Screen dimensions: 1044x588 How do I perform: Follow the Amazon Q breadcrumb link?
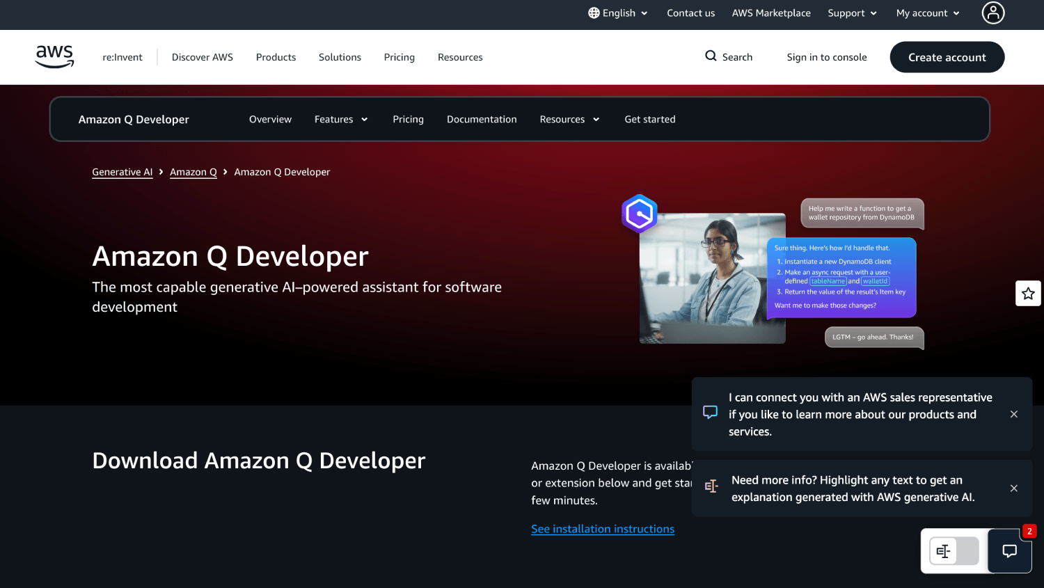193,172
